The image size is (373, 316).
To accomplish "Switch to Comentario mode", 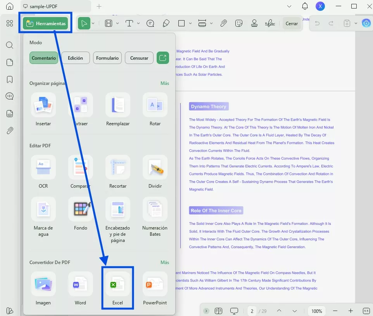I will pyautogui.click(x=44, y=58).
